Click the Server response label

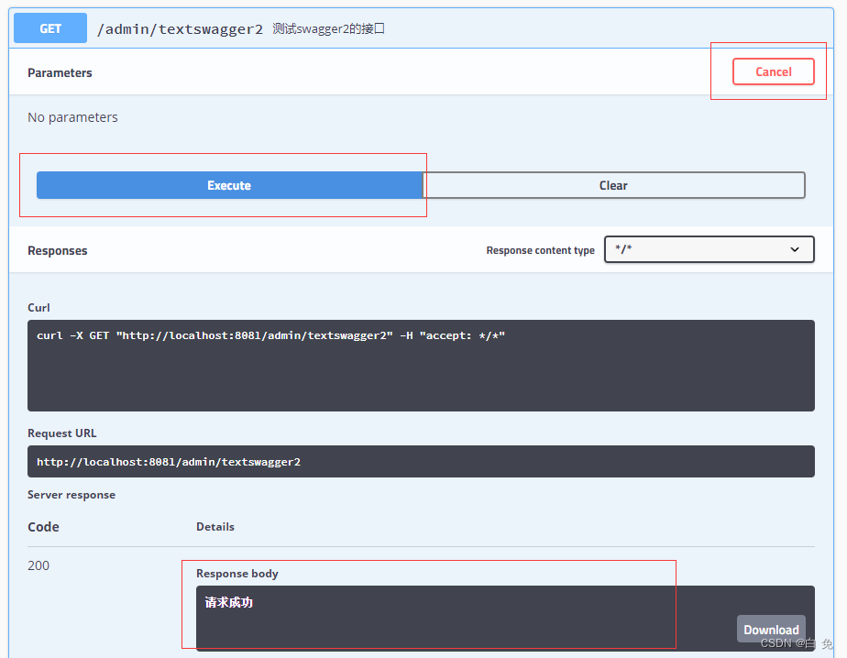[x=71, y=494]
